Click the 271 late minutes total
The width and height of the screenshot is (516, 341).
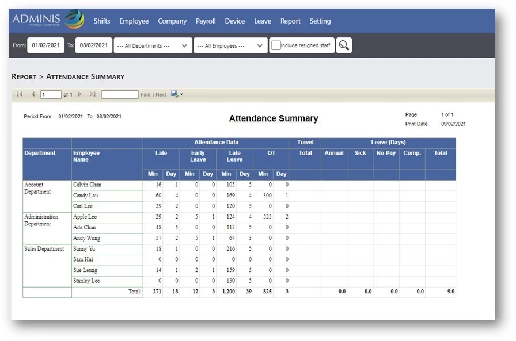tap(157, 292)
